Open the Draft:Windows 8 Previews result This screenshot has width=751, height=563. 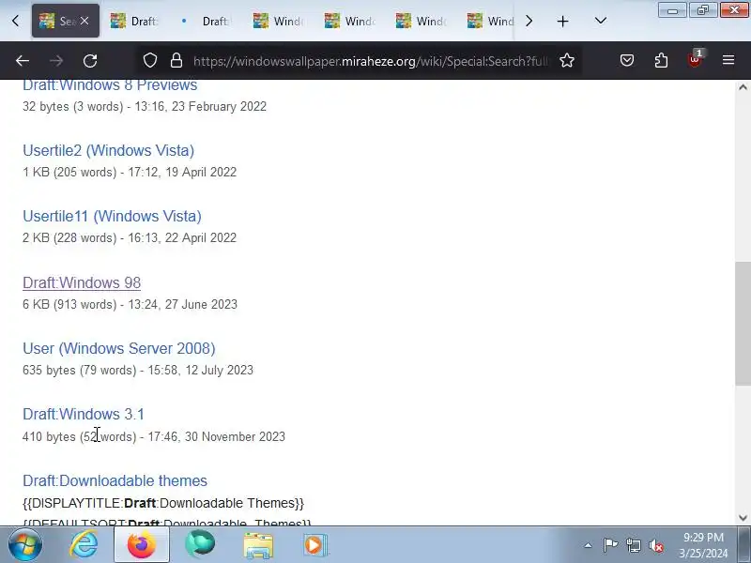pos(110,85)
